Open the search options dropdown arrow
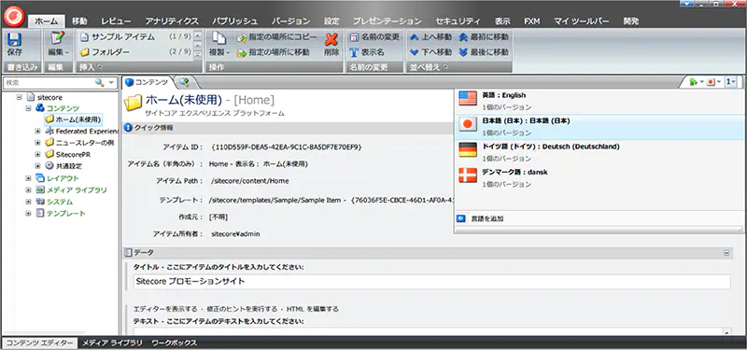Image resolution: width=747 pixels, height=350 pixels. tap(111, 82)
